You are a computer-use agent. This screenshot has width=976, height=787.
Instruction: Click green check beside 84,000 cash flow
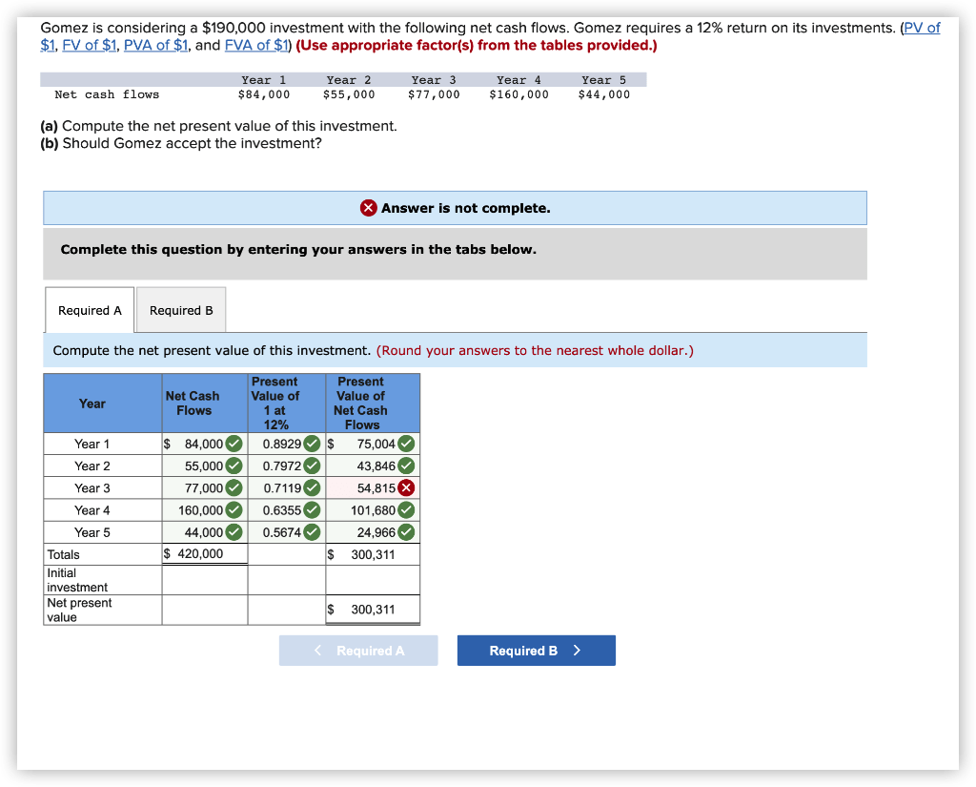pos(234,444)
